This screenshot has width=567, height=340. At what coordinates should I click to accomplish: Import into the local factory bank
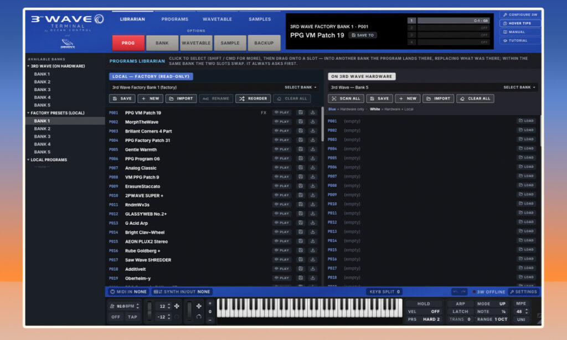click(181, 99)
